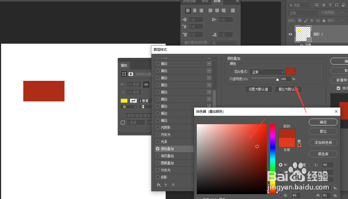Enable 内阴影 checkbox
348x199 pixels.
tap(157, 127)
